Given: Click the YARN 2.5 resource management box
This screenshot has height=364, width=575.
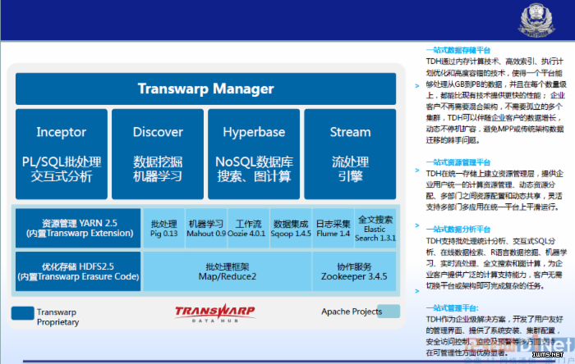Looking at the screenshot, I should pos(78,228).
